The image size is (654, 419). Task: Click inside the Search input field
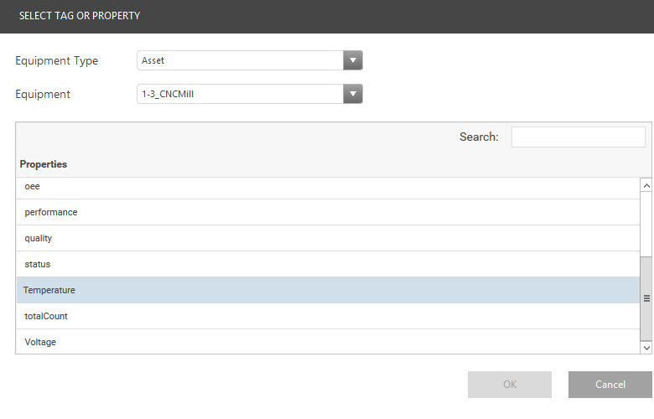(x=578, y=137)
